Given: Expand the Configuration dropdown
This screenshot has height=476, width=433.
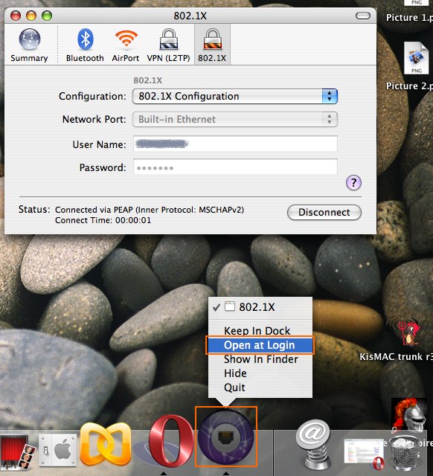Looking at the screenshot, I should click(x=235, y=97).
